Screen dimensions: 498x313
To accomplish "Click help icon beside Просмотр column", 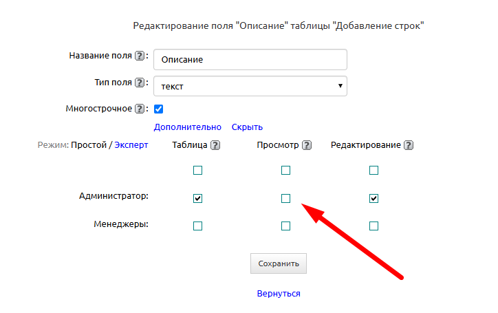I will (307, 145).
